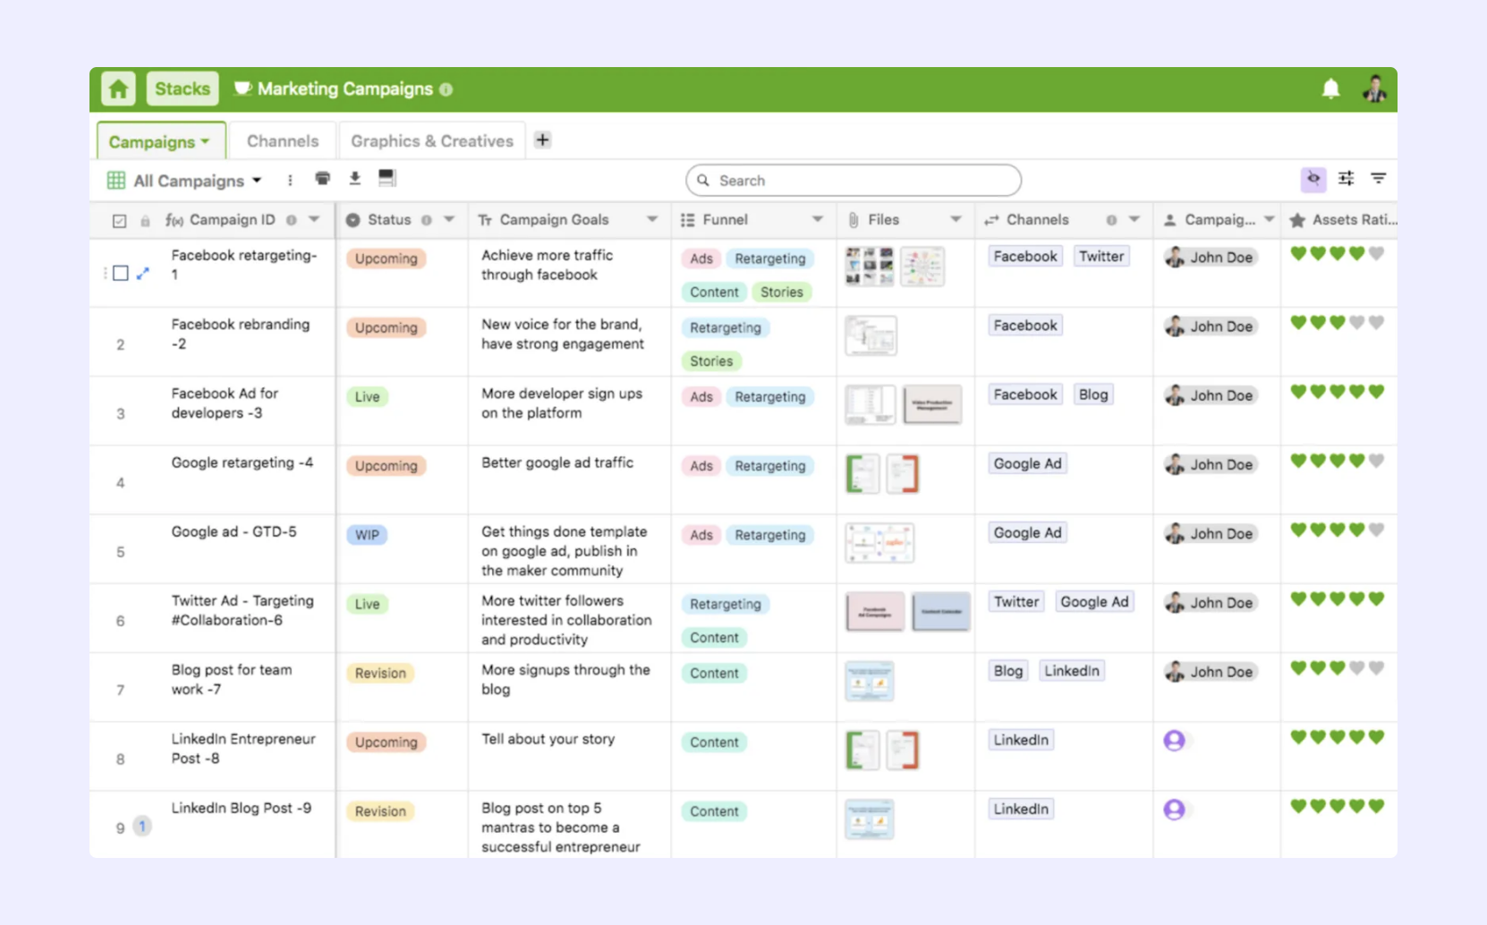Click Live status on Twitter Ad row
1487x925 pixels.
[367, 604]
